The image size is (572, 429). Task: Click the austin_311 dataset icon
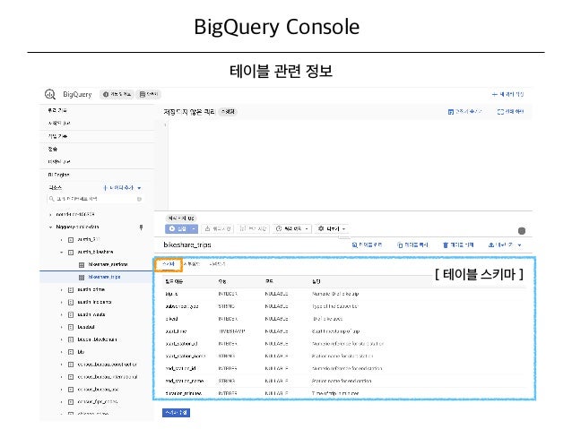(71, 239)
